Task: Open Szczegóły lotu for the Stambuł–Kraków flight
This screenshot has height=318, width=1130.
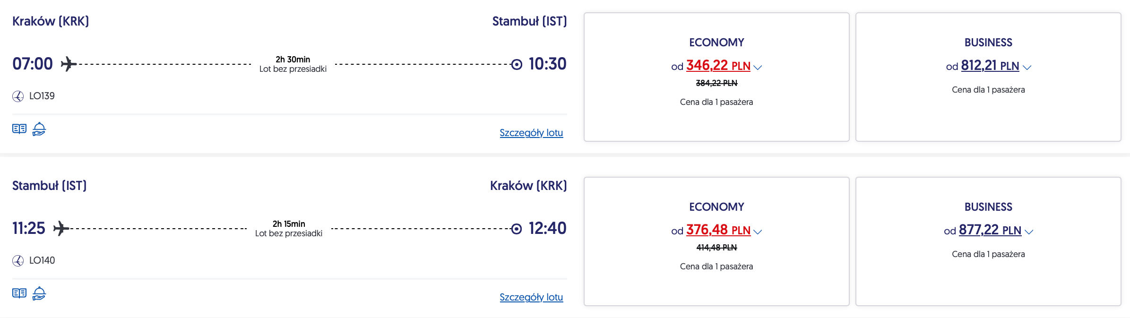Action: point(531,297)
